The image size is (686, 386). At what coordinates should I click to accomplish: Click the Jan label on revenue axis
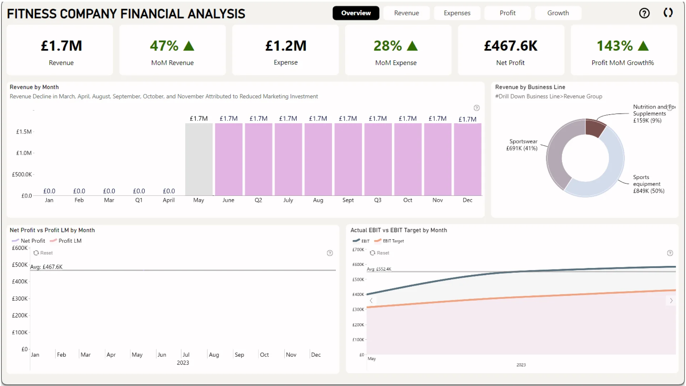[x=49, y=200]
